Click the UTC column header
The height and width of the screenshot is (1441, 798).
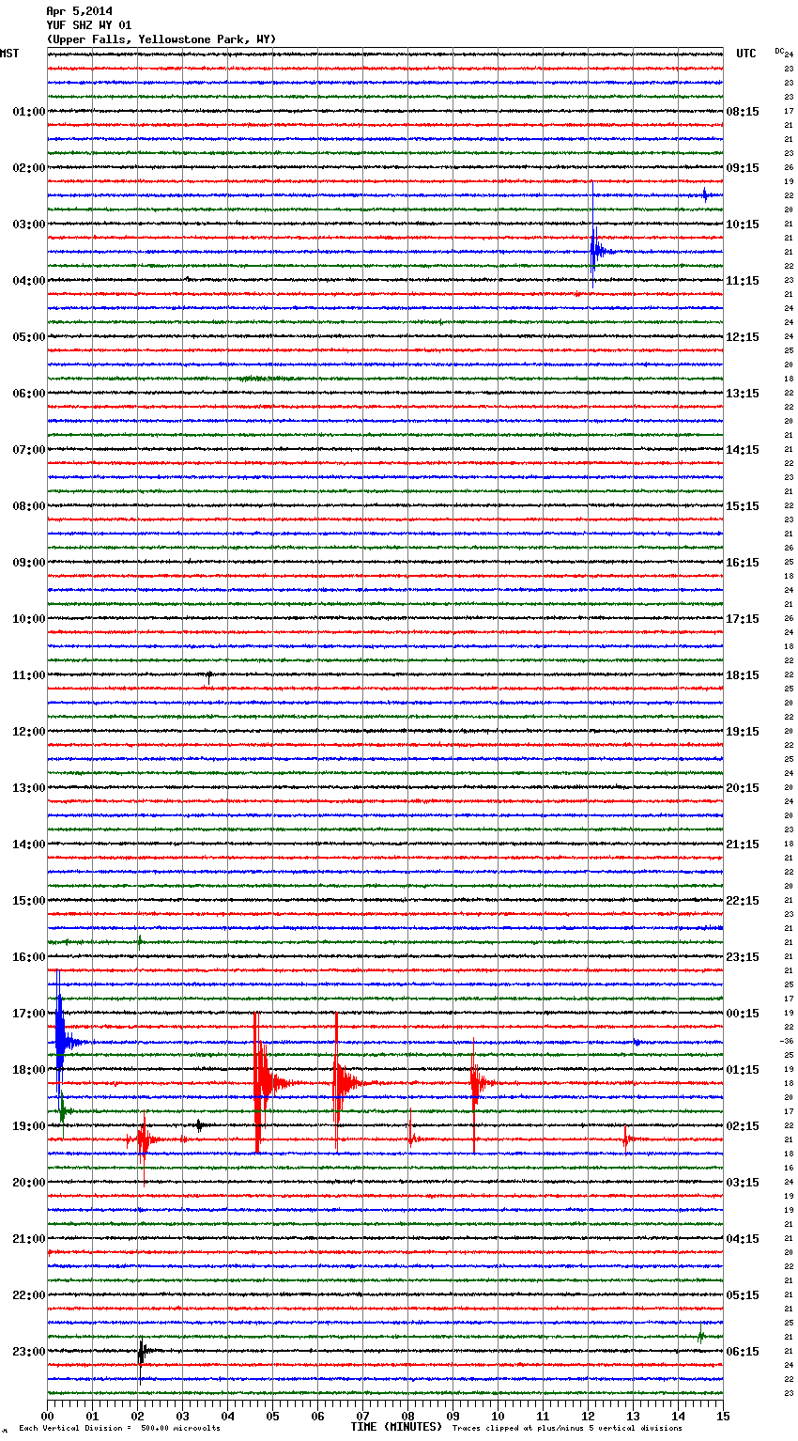tap(746, 54)
